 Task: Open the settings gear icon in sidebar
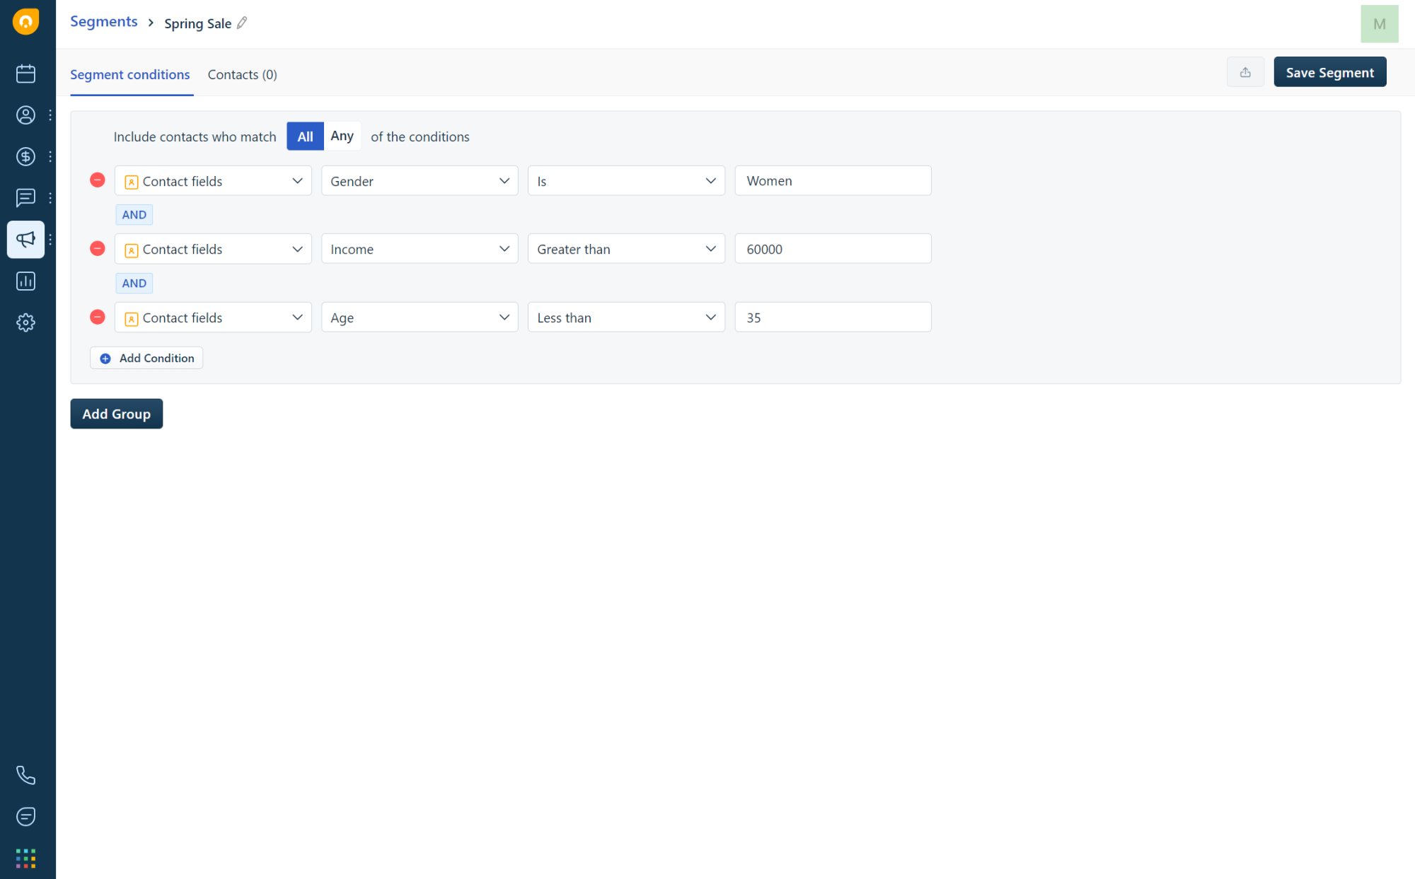point(25,322)
